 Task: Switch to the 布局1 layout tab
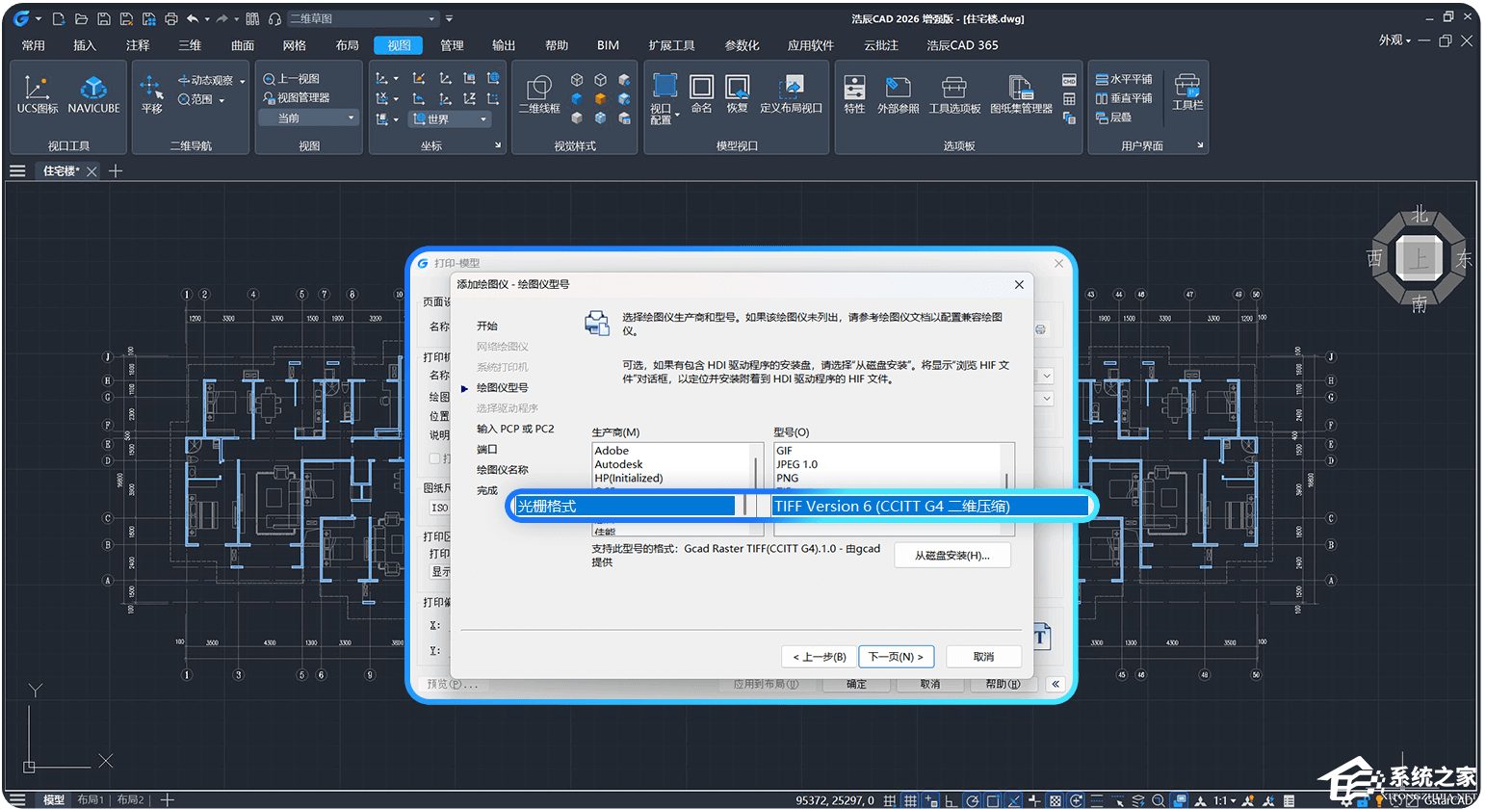coord(90,800)
